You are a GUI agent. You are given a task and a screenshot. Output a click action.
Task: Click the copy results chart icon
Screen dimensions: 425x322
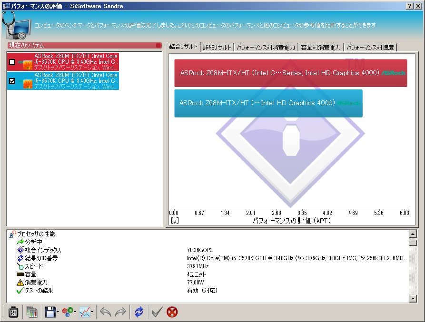pyautogui.click(x=32, y=312)
